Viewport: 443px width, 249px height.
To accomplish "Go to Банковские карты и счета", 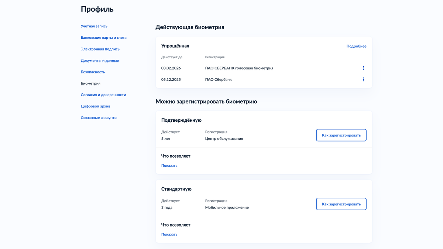I will (104, 38).
